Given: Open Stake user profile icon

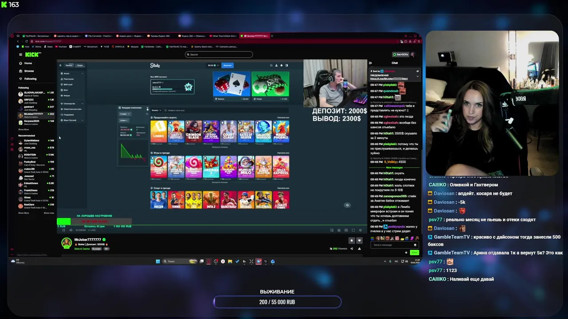Looking at the screenshot, I should coord(276,66).
